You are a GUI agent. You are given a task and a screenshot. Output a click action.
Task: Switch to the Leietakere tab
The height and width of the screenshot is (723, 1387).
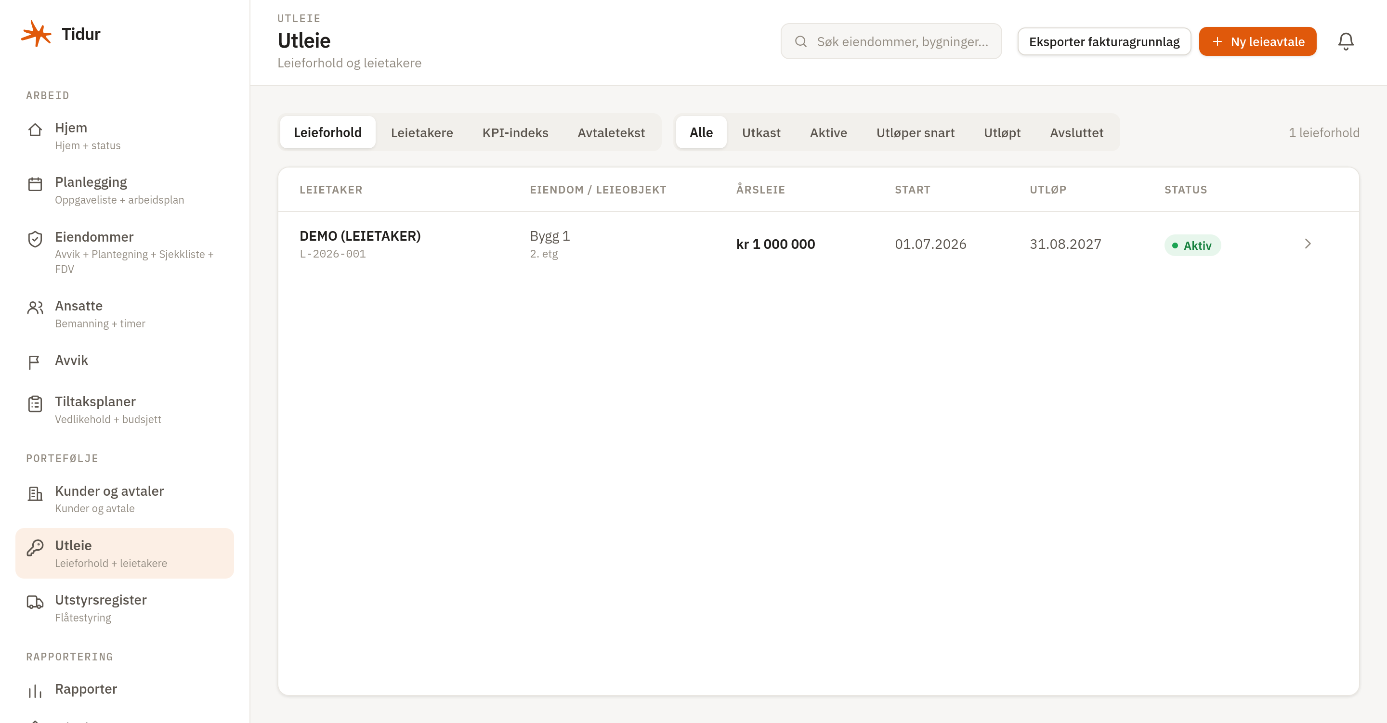pyautogui.click(x=421, y=132)
